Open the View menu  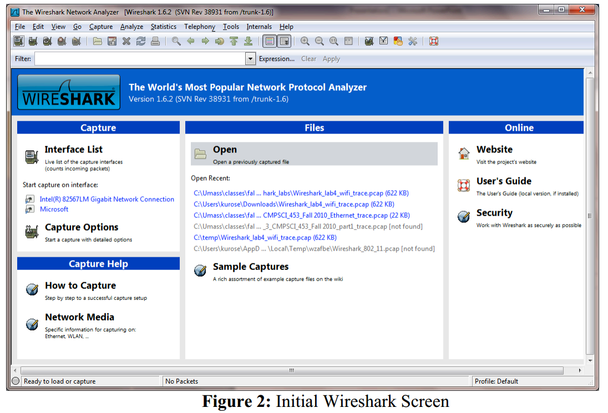pos(58,27)
